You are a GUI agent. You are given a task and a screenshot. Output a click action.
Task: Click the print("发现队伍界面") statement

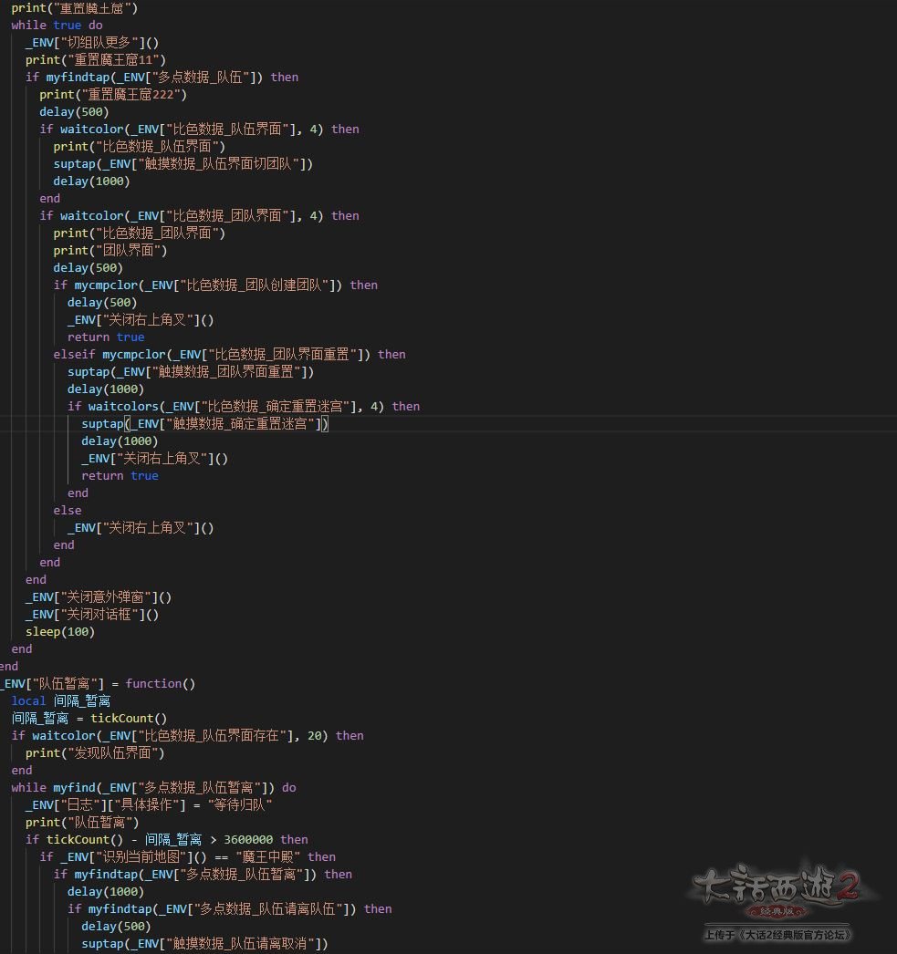(x=95, y=753)
